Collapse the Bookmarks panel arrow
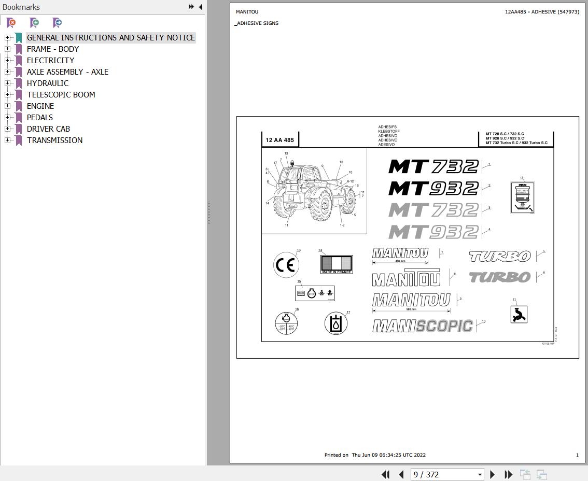The image size is (588, 481). 201,7
